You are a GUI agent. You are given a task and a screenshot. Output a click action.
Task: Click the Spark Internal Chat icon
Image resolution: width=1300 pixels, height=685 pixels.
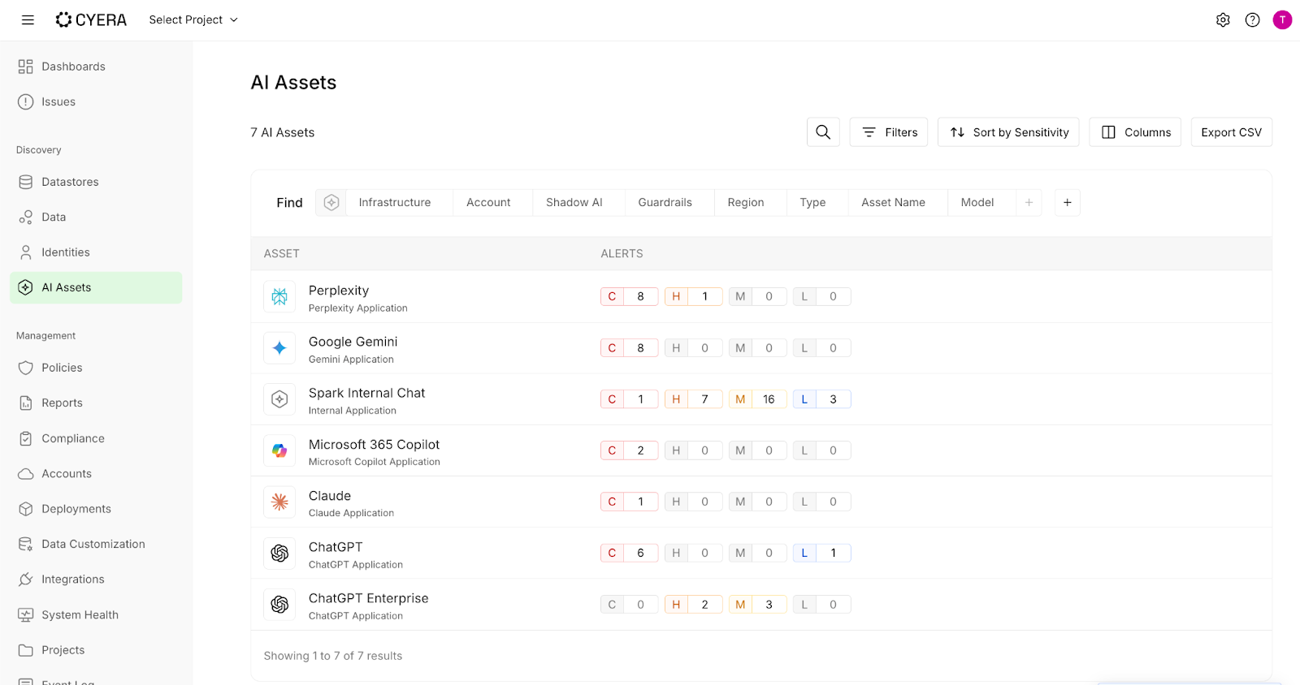279,399
